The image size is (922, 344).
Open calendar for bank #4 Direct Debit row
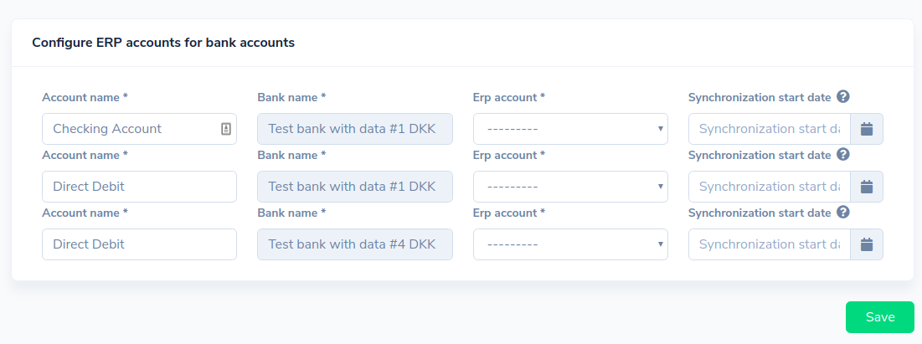click(866, 244)
